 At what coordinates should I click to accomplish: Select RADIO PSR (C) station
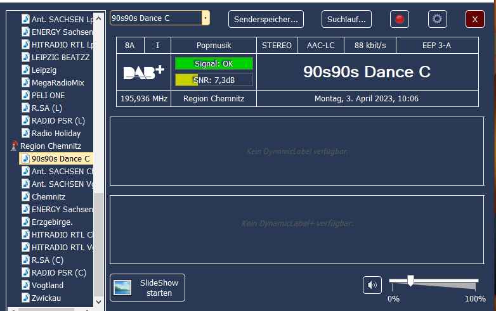tap(58, 272)
